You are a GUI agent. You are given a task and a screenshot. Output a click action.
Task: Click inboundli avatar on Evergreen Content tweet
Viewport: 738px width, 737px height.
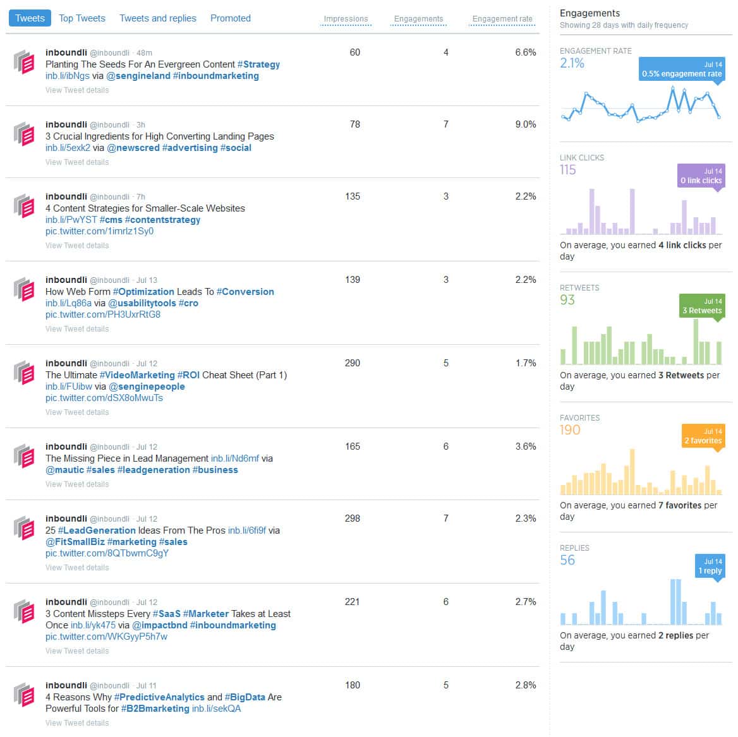click(x=24, y=62)
